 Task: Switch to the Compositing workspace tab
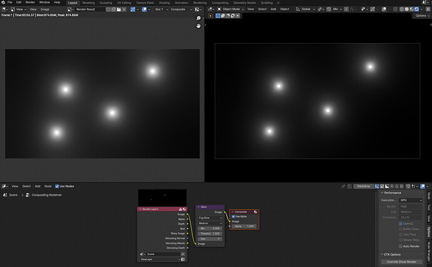pos(220,3)
